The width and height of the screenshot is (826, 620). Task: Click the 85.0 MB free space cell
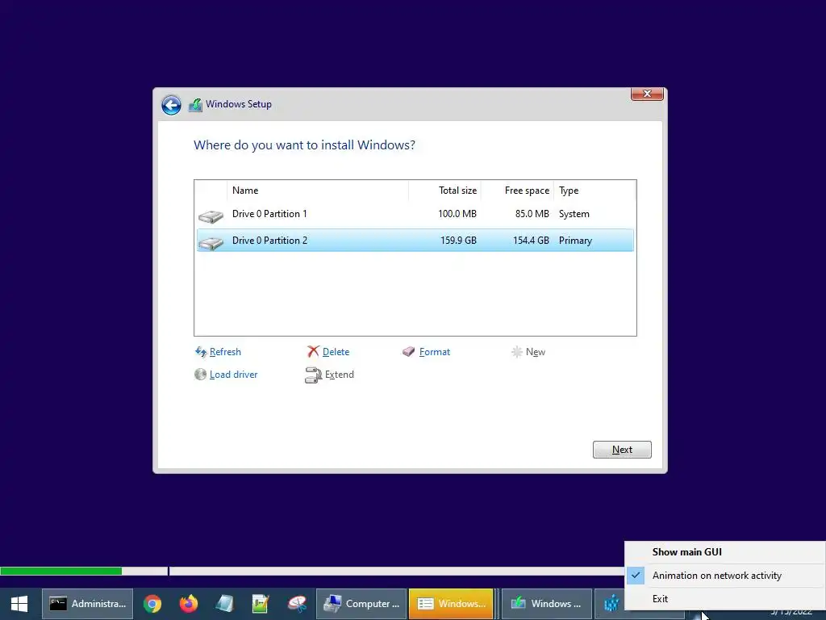[532, 214]
